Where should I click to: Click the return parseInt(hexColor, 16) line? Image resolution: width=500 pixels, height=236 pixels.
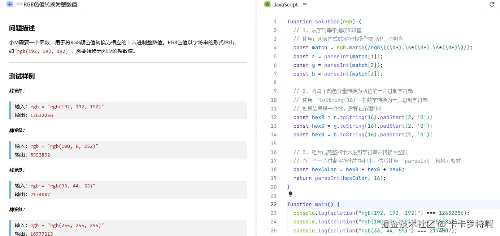point(339,178)
